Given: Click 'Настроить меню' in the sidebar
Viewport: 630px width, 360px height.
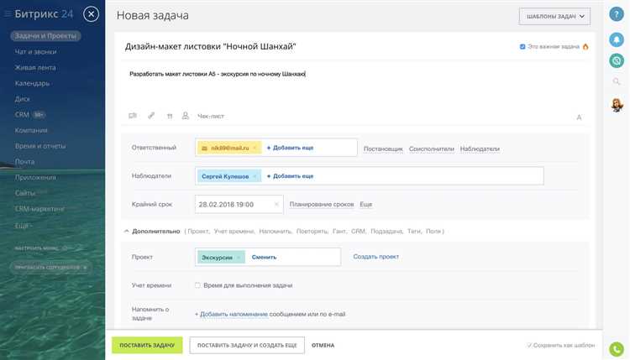Looking at the screenshot, I should coord(37,248).
